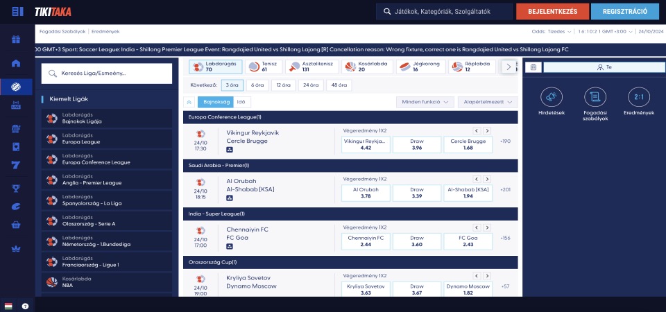
Task: Go to home icon in sidebar
Action: tap(16, 64)
